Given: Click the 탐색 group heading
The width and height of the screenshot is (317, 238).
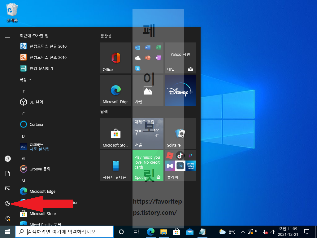Looking at the screenshot, I should 104,112.
